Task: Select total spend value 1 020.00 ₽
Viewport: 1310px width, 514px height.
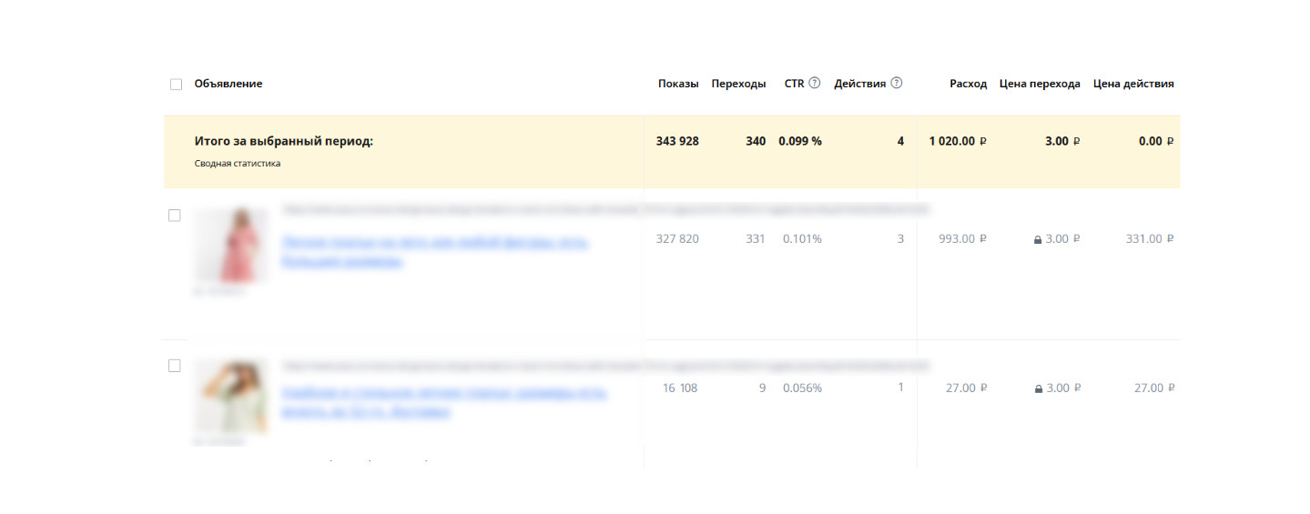Action: pyautogui.click(x=958, y=141)
